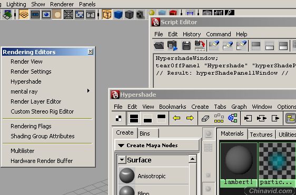Click the Show Both Panes icon
This screenshot has height=195, width=296.
pos(283,46)
